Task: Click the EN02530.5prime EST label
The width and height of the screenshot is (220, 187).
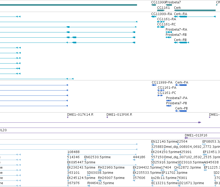Action: coord(97,157)
